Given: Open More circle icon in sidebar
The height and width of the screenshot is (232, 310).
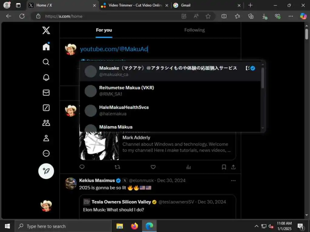Looking at the screenshot, I should (46, 153).
